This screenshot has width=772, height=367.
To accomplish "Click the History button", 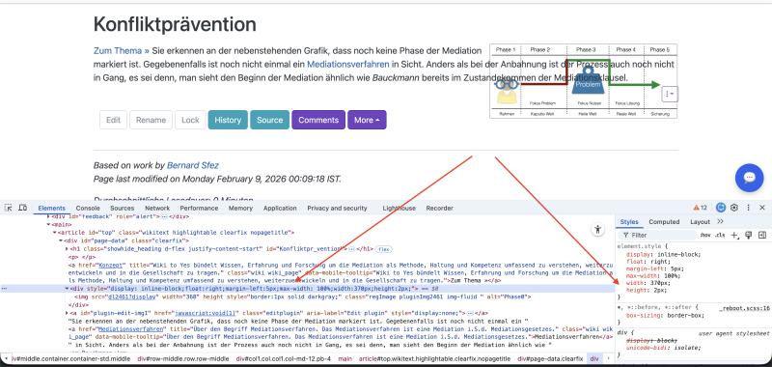I will point(228,120).
